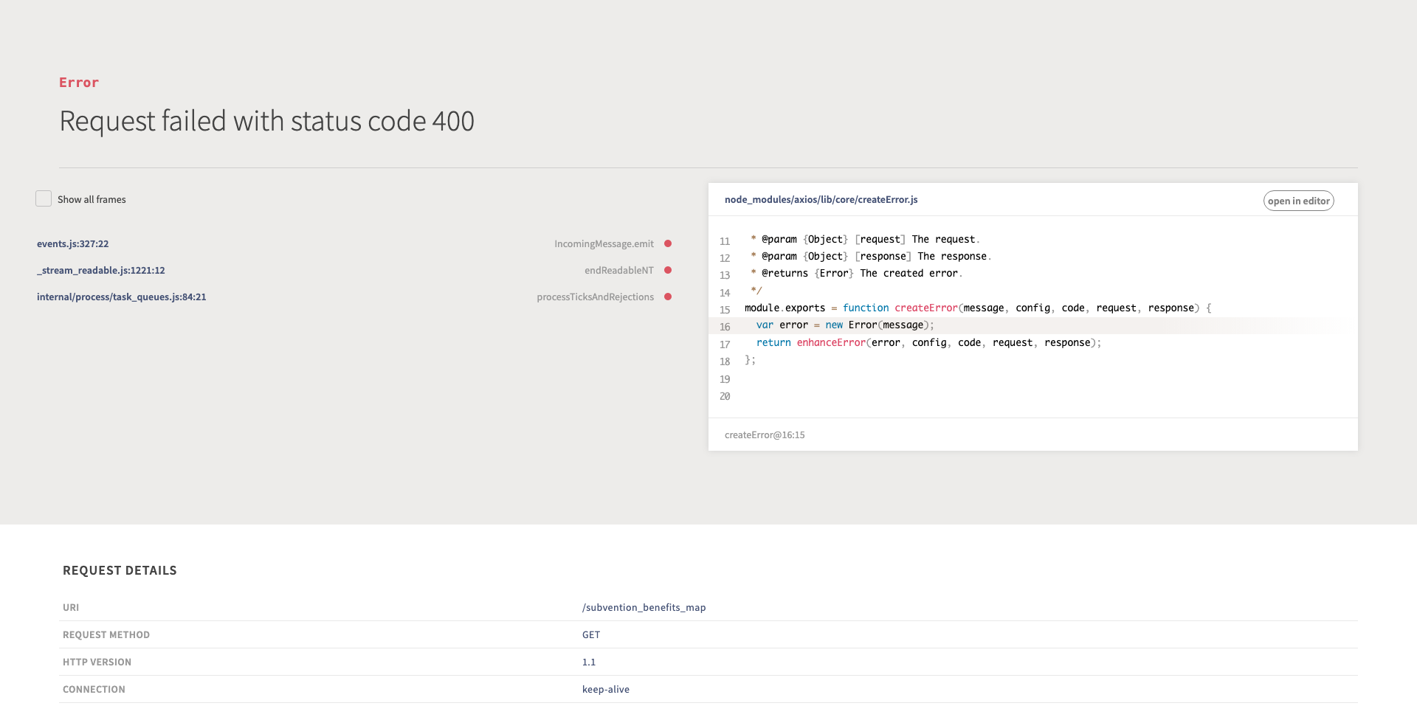Click code line 15 with module.exports

[978, 308]
